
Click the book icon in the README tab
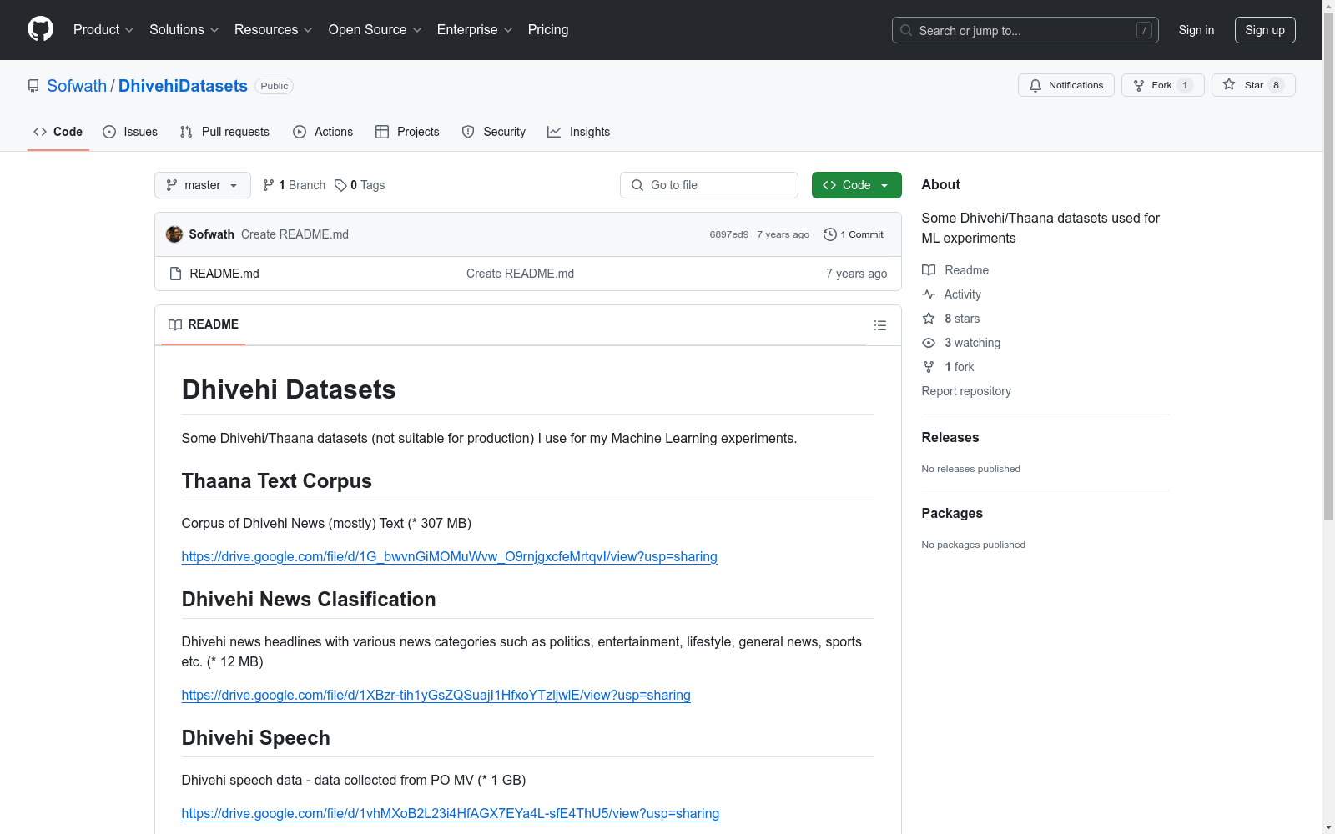[x=175, y=324]
